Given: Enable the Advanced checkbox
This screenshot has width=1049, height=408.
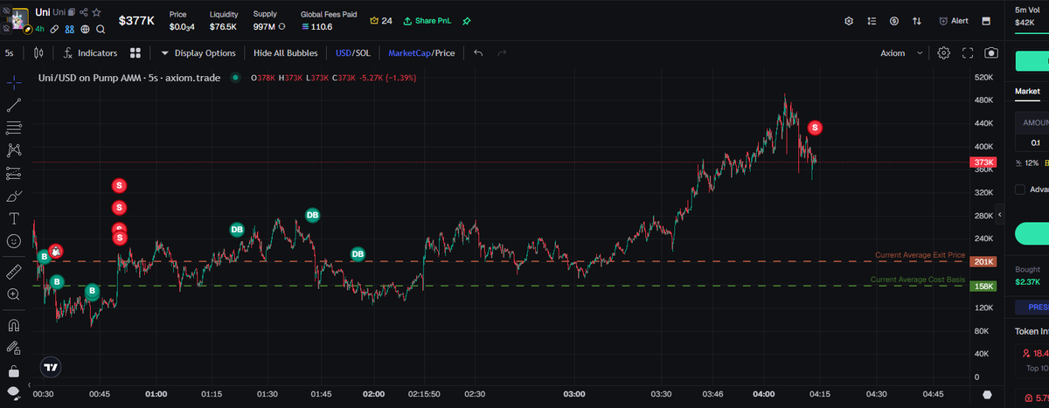Looking at the screenshot, I should pos(1020,189).
